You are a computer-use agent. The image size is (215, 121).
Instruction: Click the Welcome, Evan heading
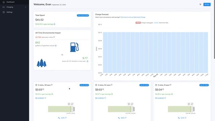pyautogui.click(x=42, y=4)
